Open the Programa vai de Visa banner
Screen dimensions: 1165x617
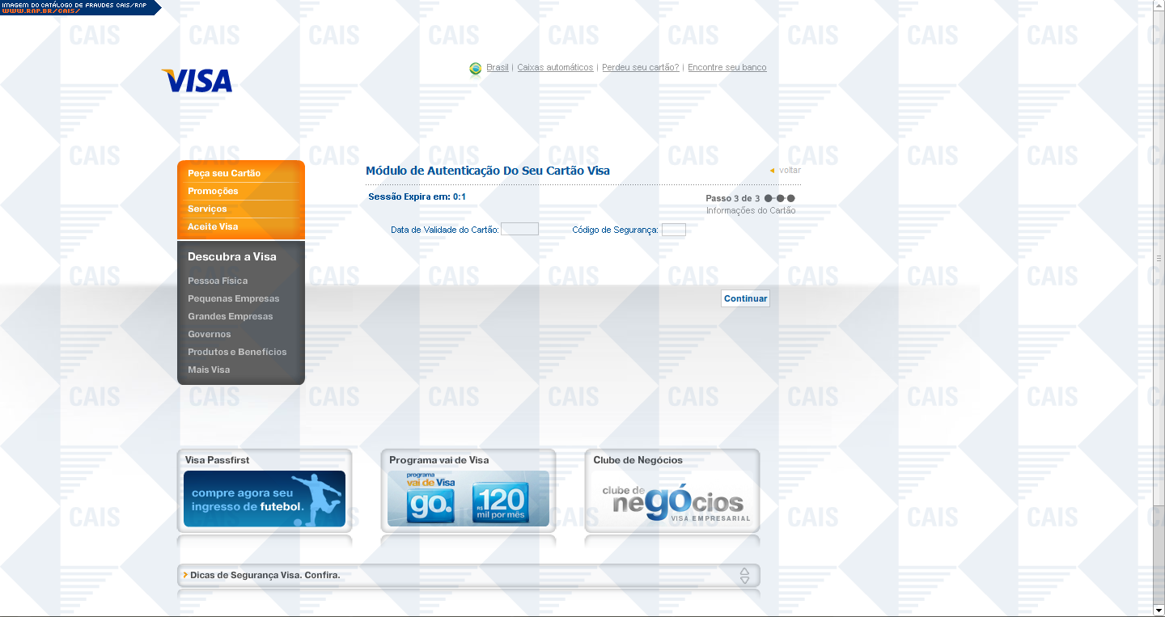(x=468, y=499)
